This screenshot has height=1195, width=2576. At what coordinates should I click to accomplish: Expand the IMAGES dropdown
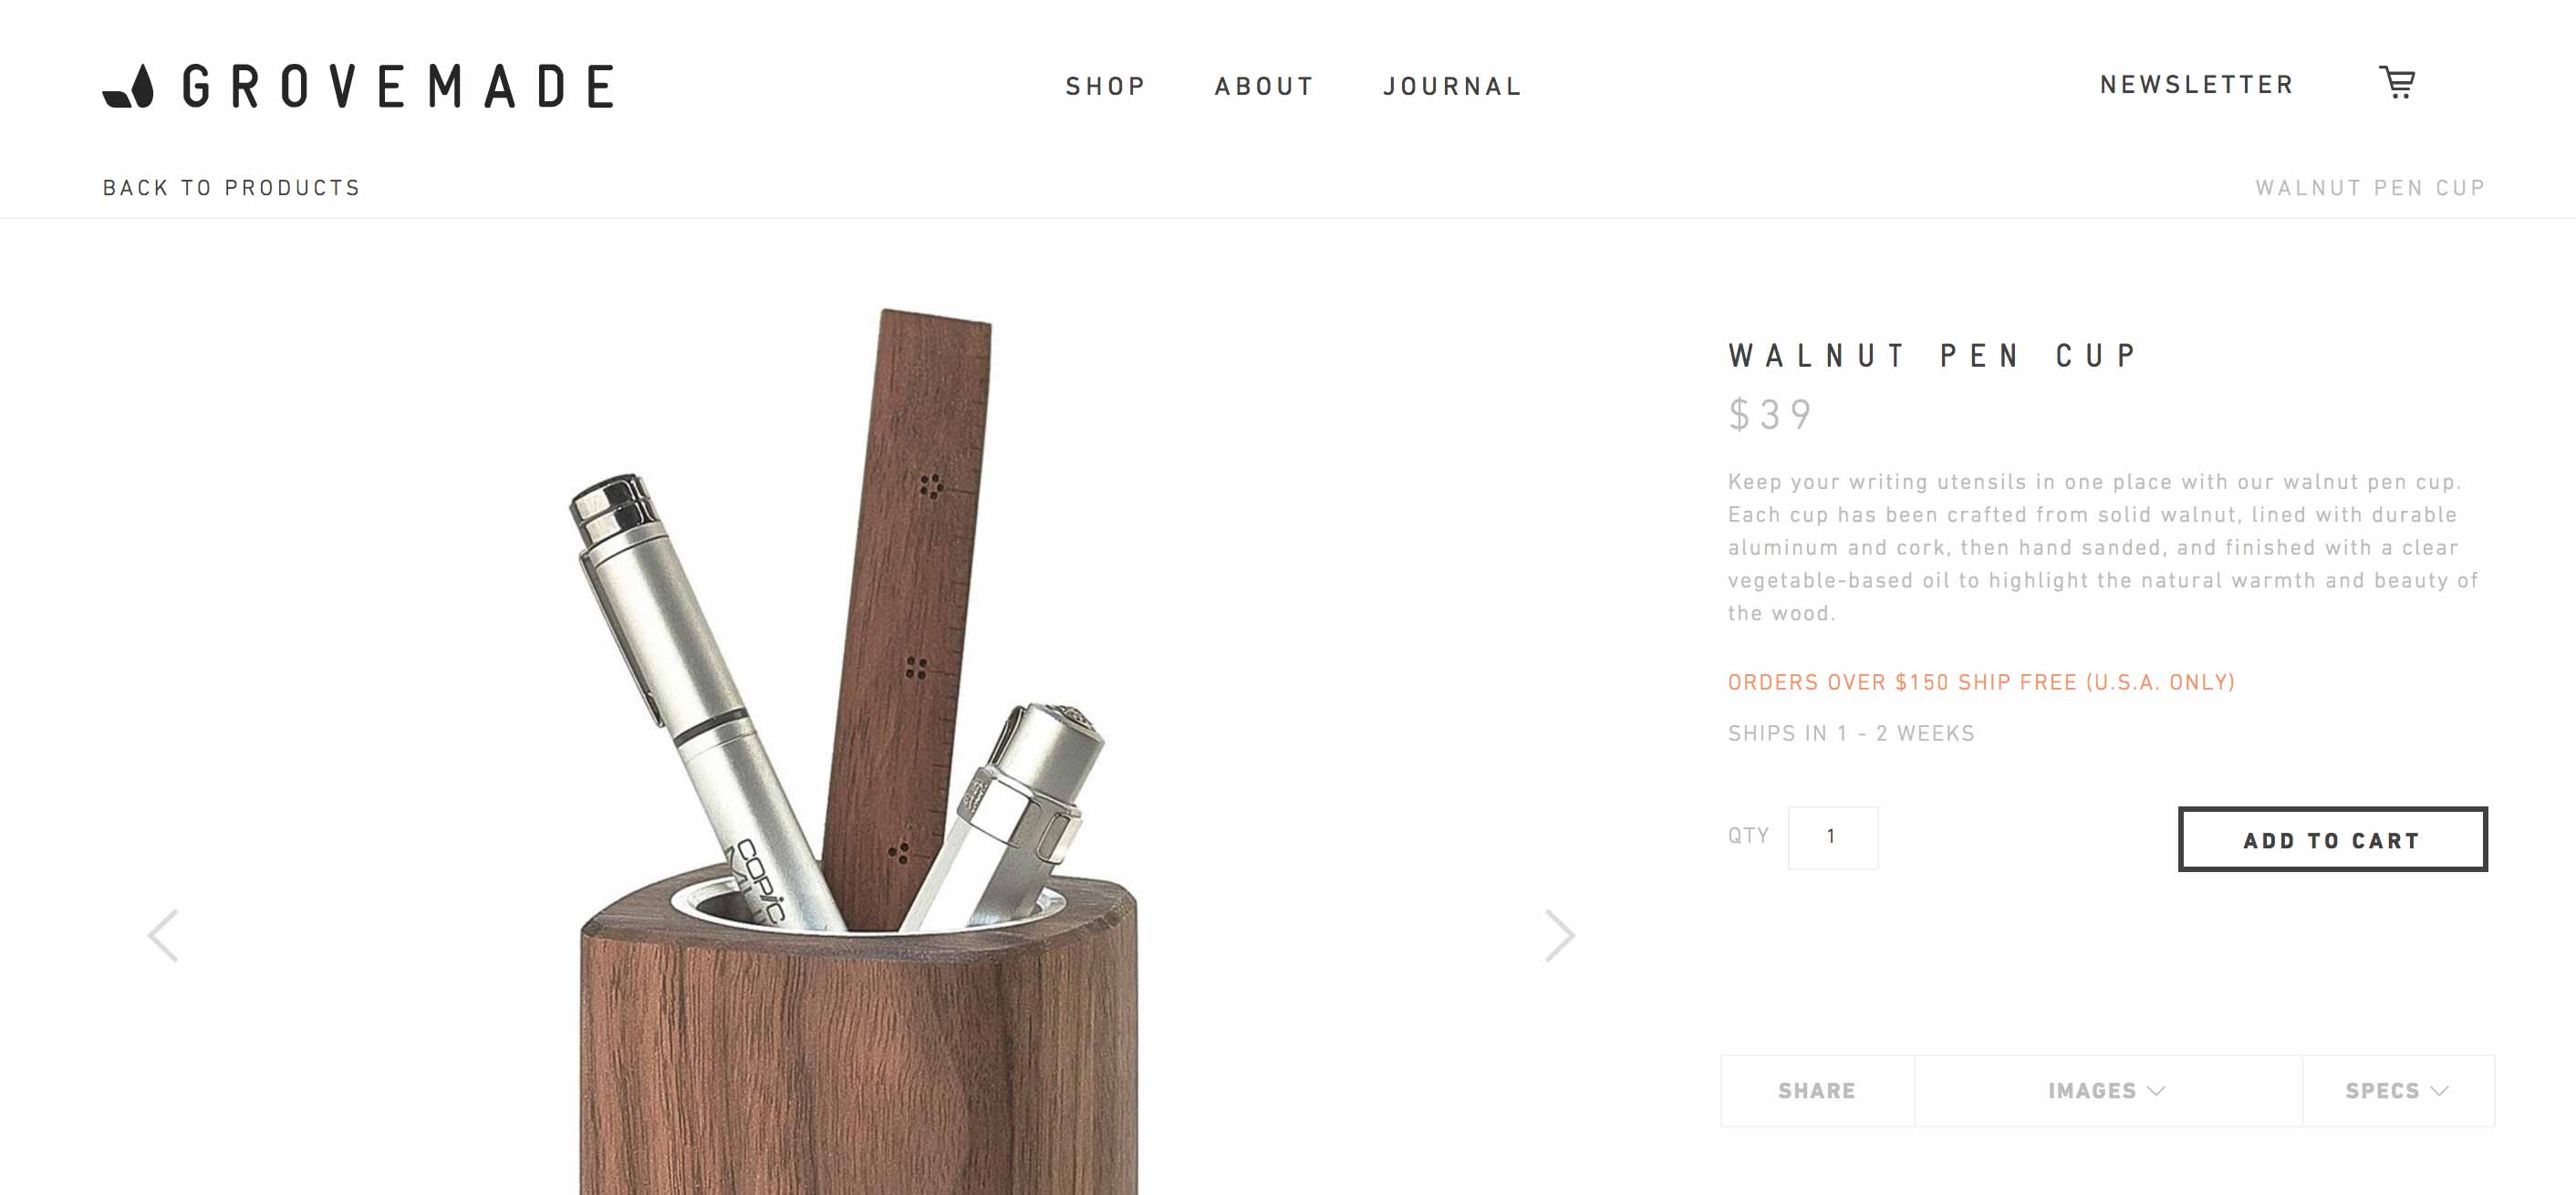pyautogui.click(x=2107, y=1090)
